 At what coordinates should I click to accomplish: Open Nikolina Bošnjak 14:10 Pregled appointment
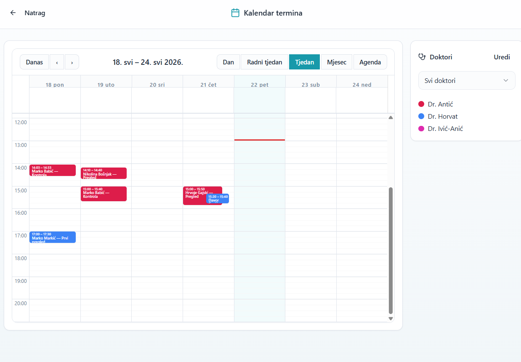(x=104, y=173)
